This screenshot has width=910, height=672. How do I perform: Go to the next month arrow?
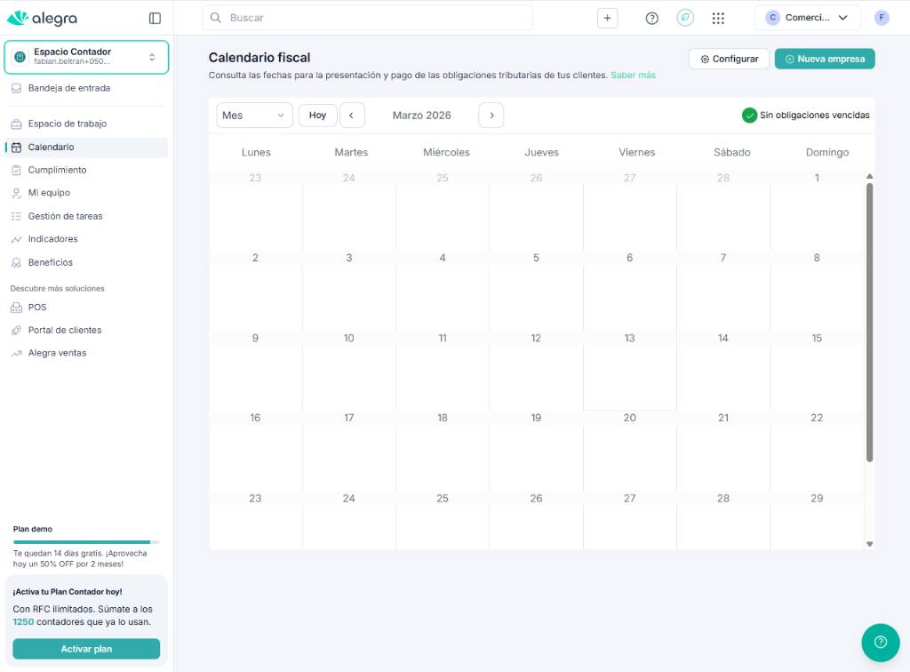coord(491,116)
